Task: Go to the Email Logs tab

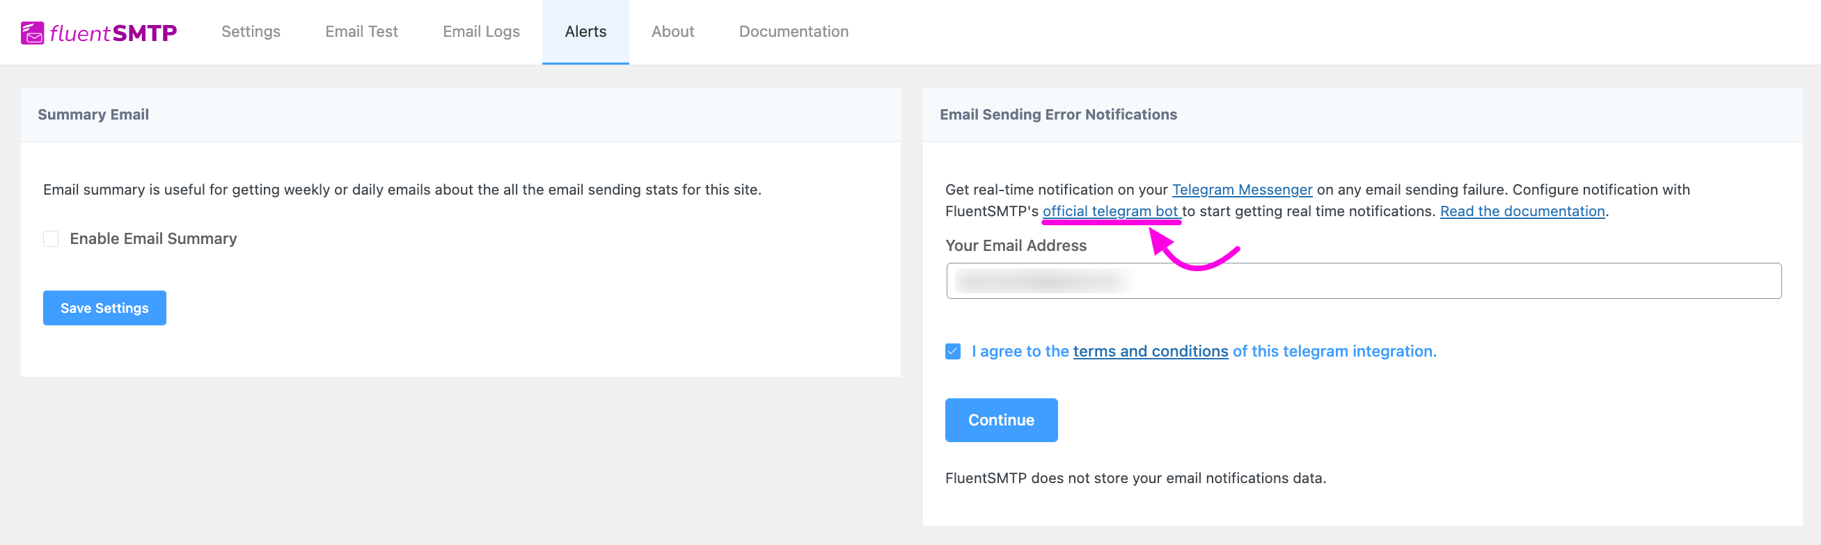Action: click(x=481, y=32)
